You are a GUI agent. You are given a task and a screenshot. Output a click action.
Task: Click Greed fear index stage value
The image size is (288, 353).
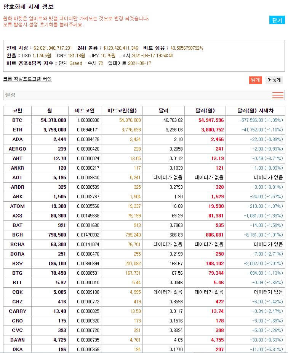76,63
